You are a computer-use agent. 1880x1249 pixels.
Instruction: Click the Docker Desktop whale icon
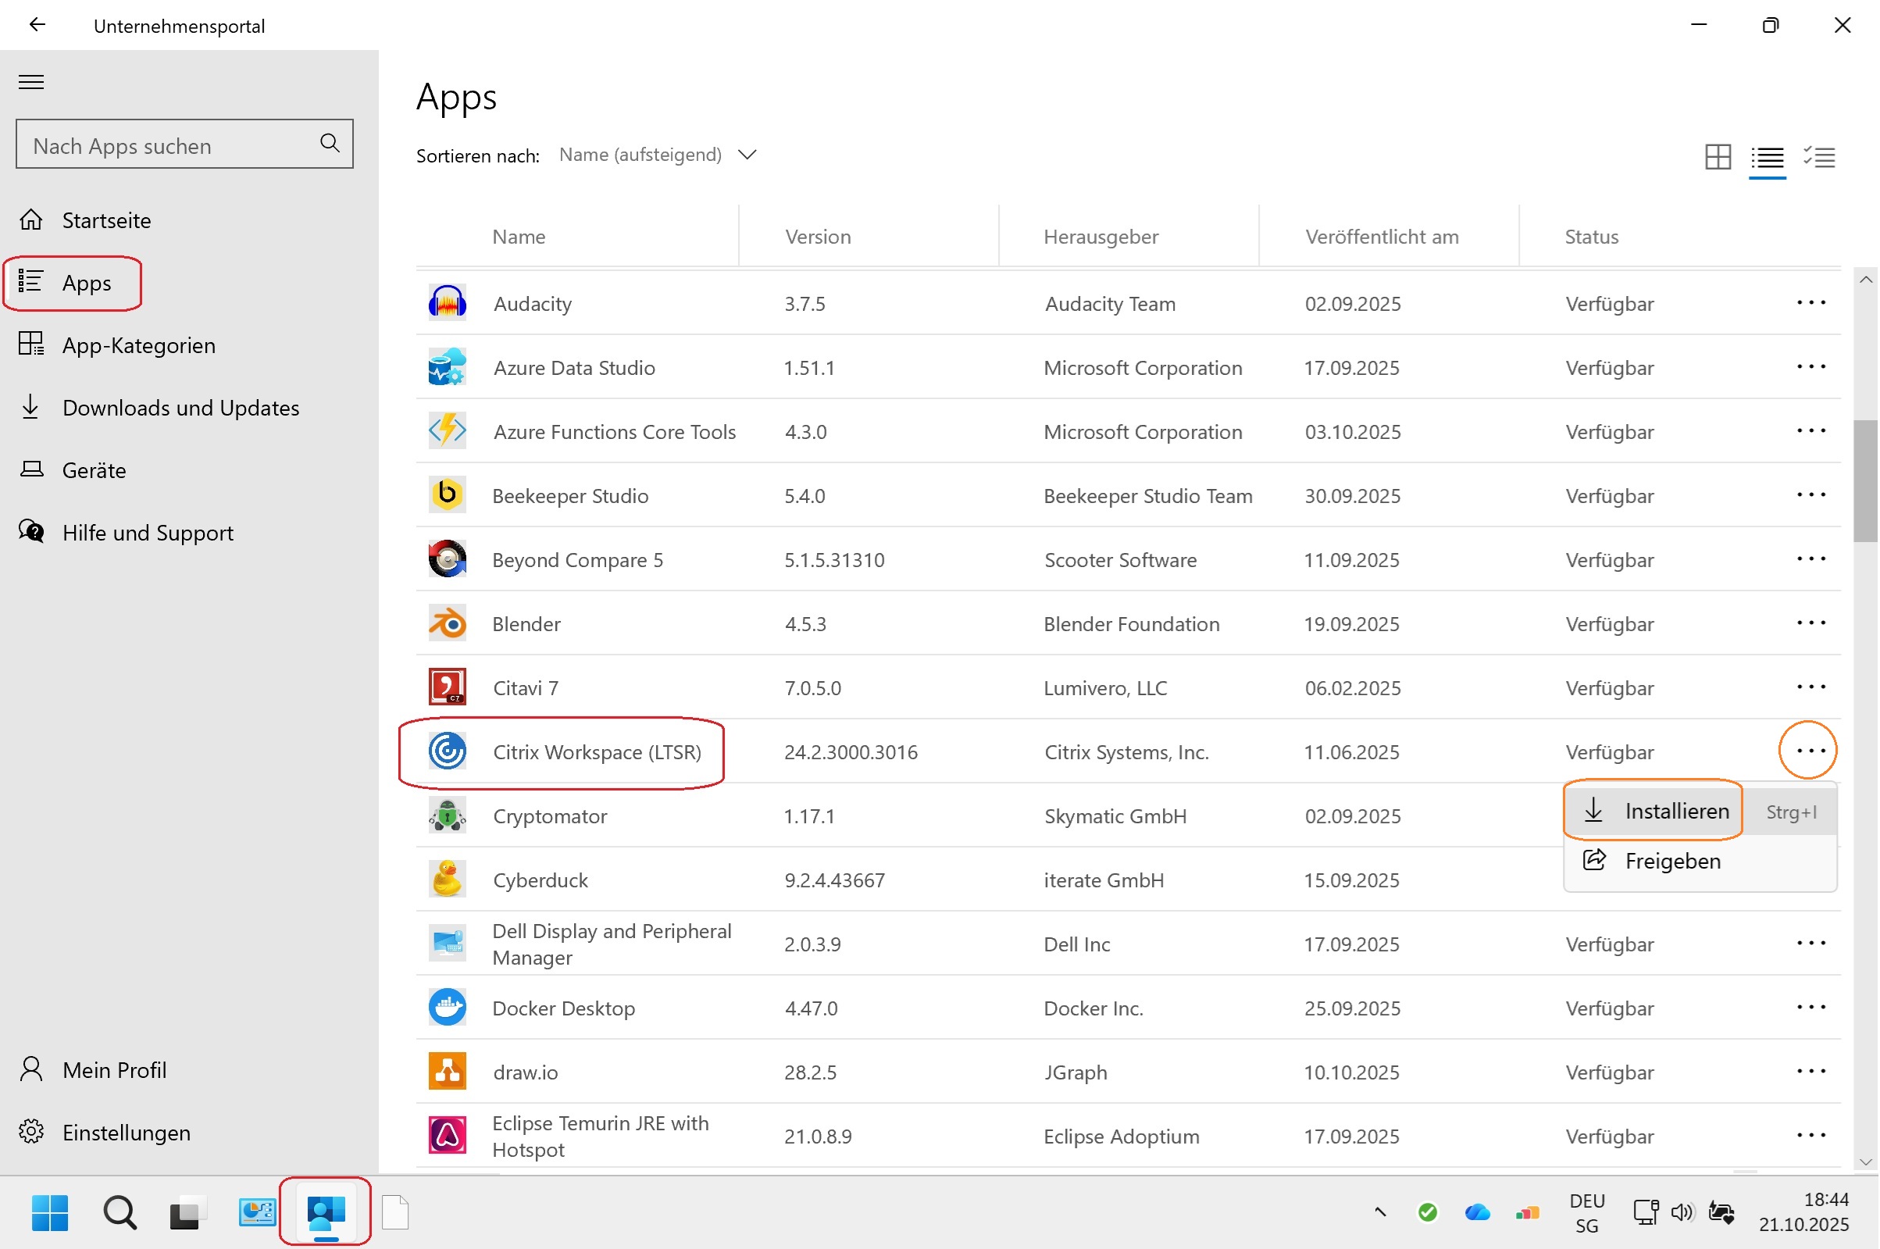tap(448, 1007)
